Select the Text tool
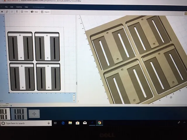The width and height of the screenshot is (187, 140). tap(17, 12)
